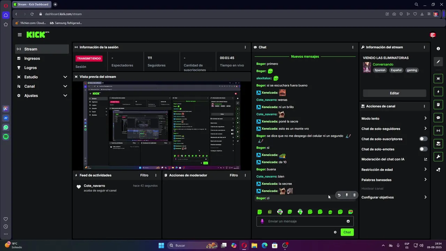Viewport: 446px width, 251px height.
Task: Open Configurar objetivos options
Action: tap(394, 197)
